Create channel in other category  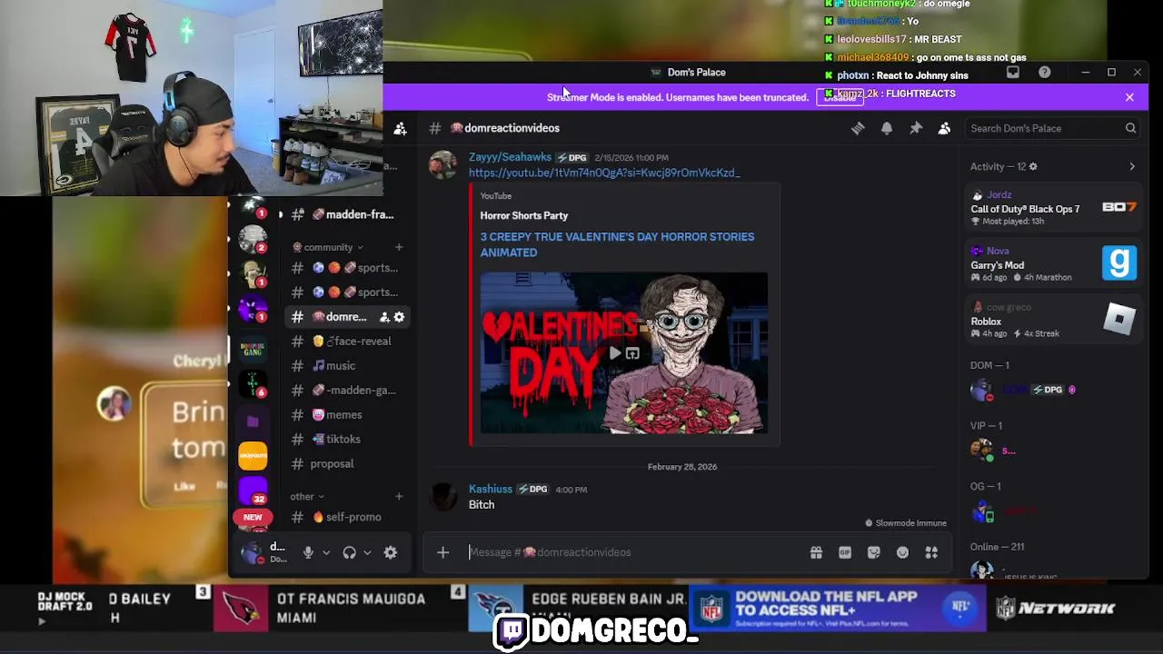(x=399, y=496)
